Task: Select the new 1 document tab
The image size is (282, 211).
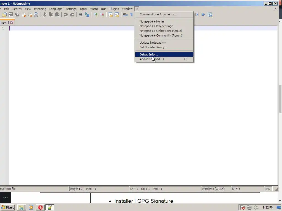Action: pyautogui.click(x=5, y=23)
